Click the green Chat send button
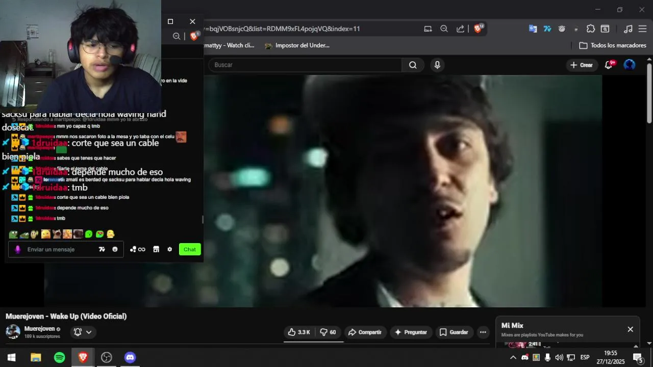653x367 pixels. (190, 249)
